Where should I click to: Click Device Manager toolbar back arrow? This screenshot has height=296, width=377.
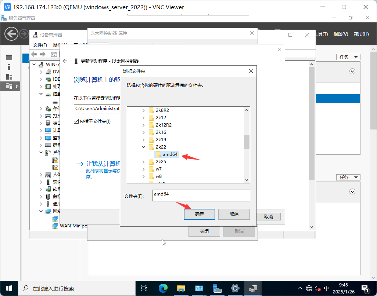[34, 54]
